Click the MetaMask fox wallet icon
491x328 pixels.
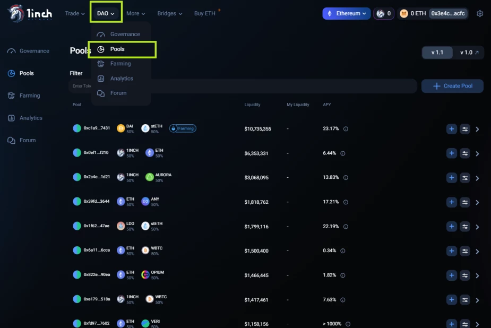tap(404, 13)
